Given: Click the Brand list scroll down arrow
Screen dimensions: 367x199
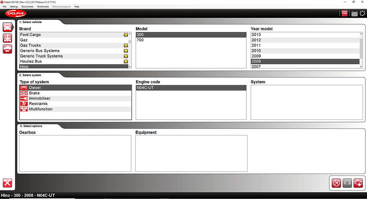Looking at the screenshot, I should (130, 66).
